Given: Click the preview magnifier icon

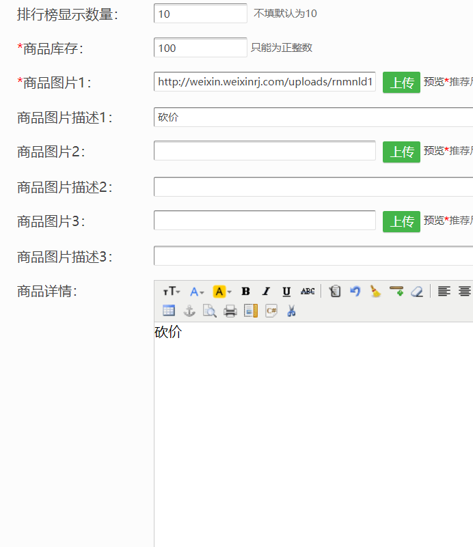Looking at the screenshot, I should point(209,311).
